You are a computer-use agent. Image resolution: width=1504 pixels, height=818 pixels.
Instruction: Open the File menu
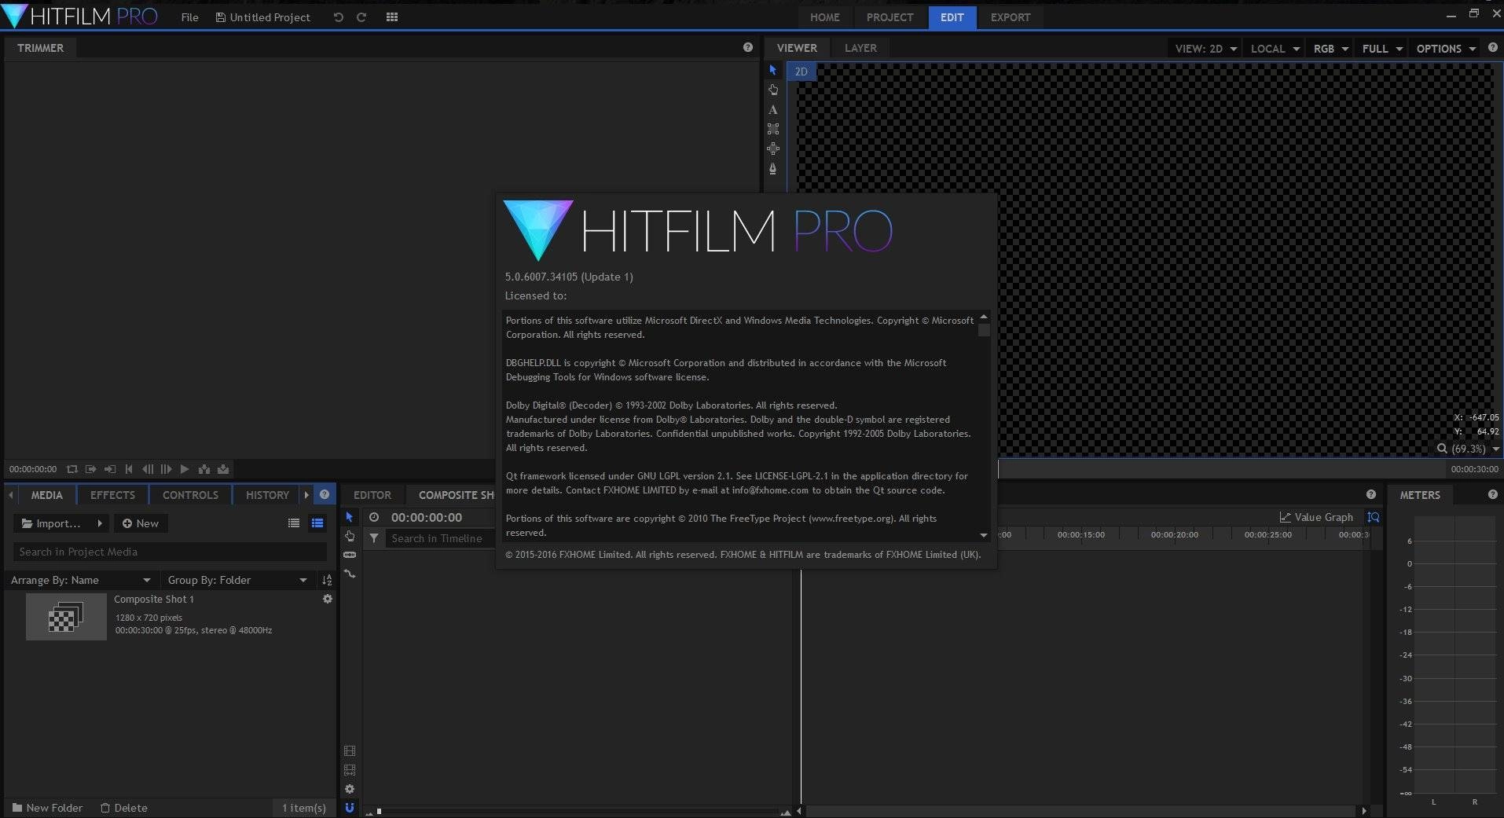[x=189, y=17]
